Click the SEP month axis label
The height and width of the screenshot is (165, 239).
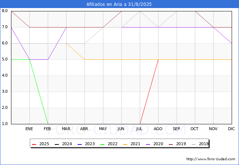pyautogui.click(x=176, y=129)
